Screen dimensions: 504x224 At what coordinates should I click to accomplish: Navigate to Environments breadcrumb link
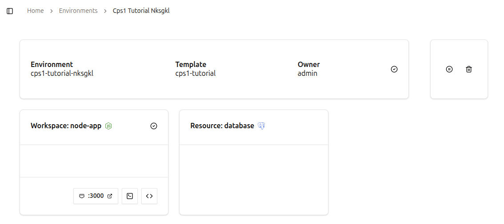[x=78, y=11]
